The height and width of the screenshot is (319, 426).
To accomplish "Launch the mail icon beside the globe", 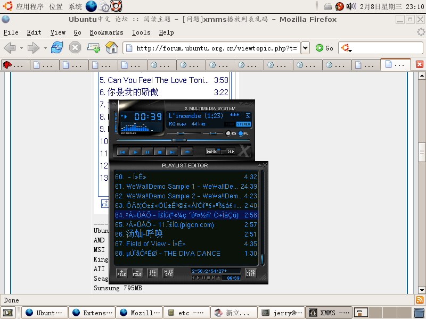I will (104, 6).
